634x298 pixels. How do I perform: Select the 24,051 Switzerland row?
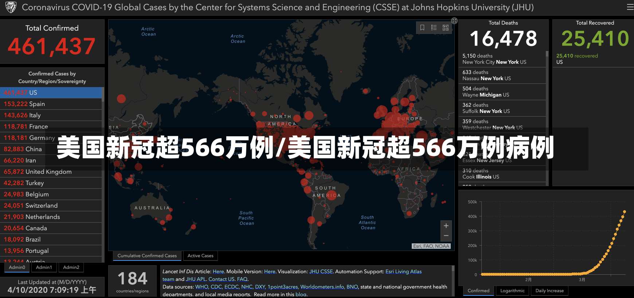51,205
